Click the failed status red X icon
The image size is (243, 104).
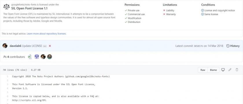click(x=50, y=46)
